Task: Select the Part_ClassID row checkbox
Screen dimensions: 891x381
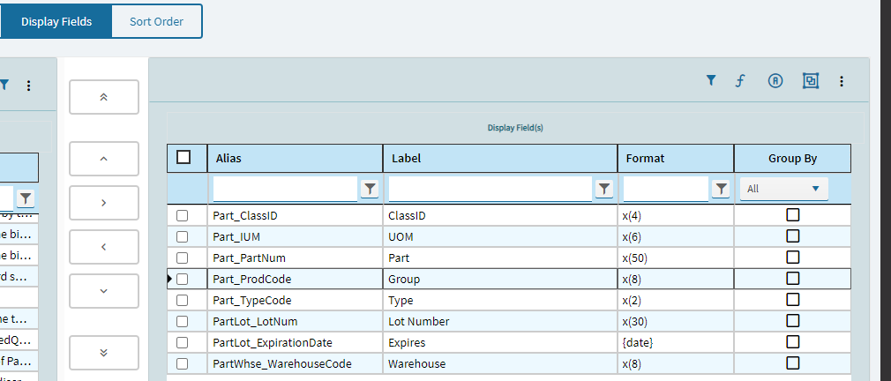Action: click(183, 215)
